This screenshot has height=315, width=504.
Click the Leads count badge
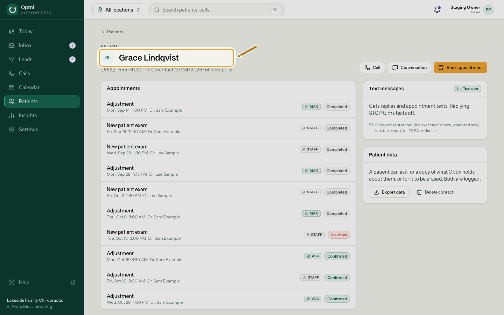click(72, 59)
